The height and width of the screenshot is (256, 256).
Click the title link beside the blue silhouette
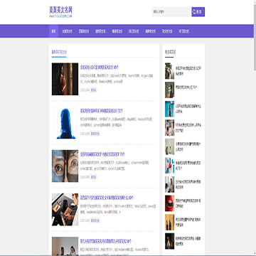(x=102, y=111)
